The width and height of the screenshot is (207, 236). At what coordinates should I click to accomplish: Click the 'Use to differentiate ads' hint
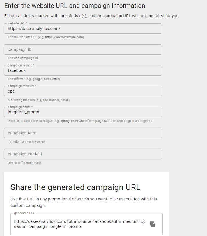point(24,163)
